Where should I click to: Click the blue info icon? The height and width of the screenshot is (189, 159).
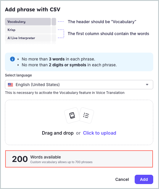click(12, 59)
